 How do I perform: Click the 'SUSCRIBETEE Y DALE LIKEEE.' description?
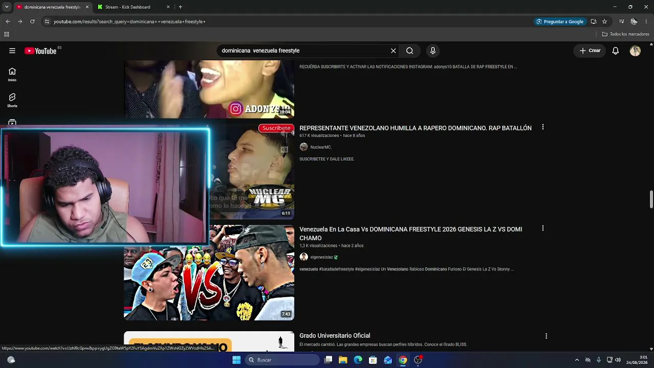click(327, 159)
